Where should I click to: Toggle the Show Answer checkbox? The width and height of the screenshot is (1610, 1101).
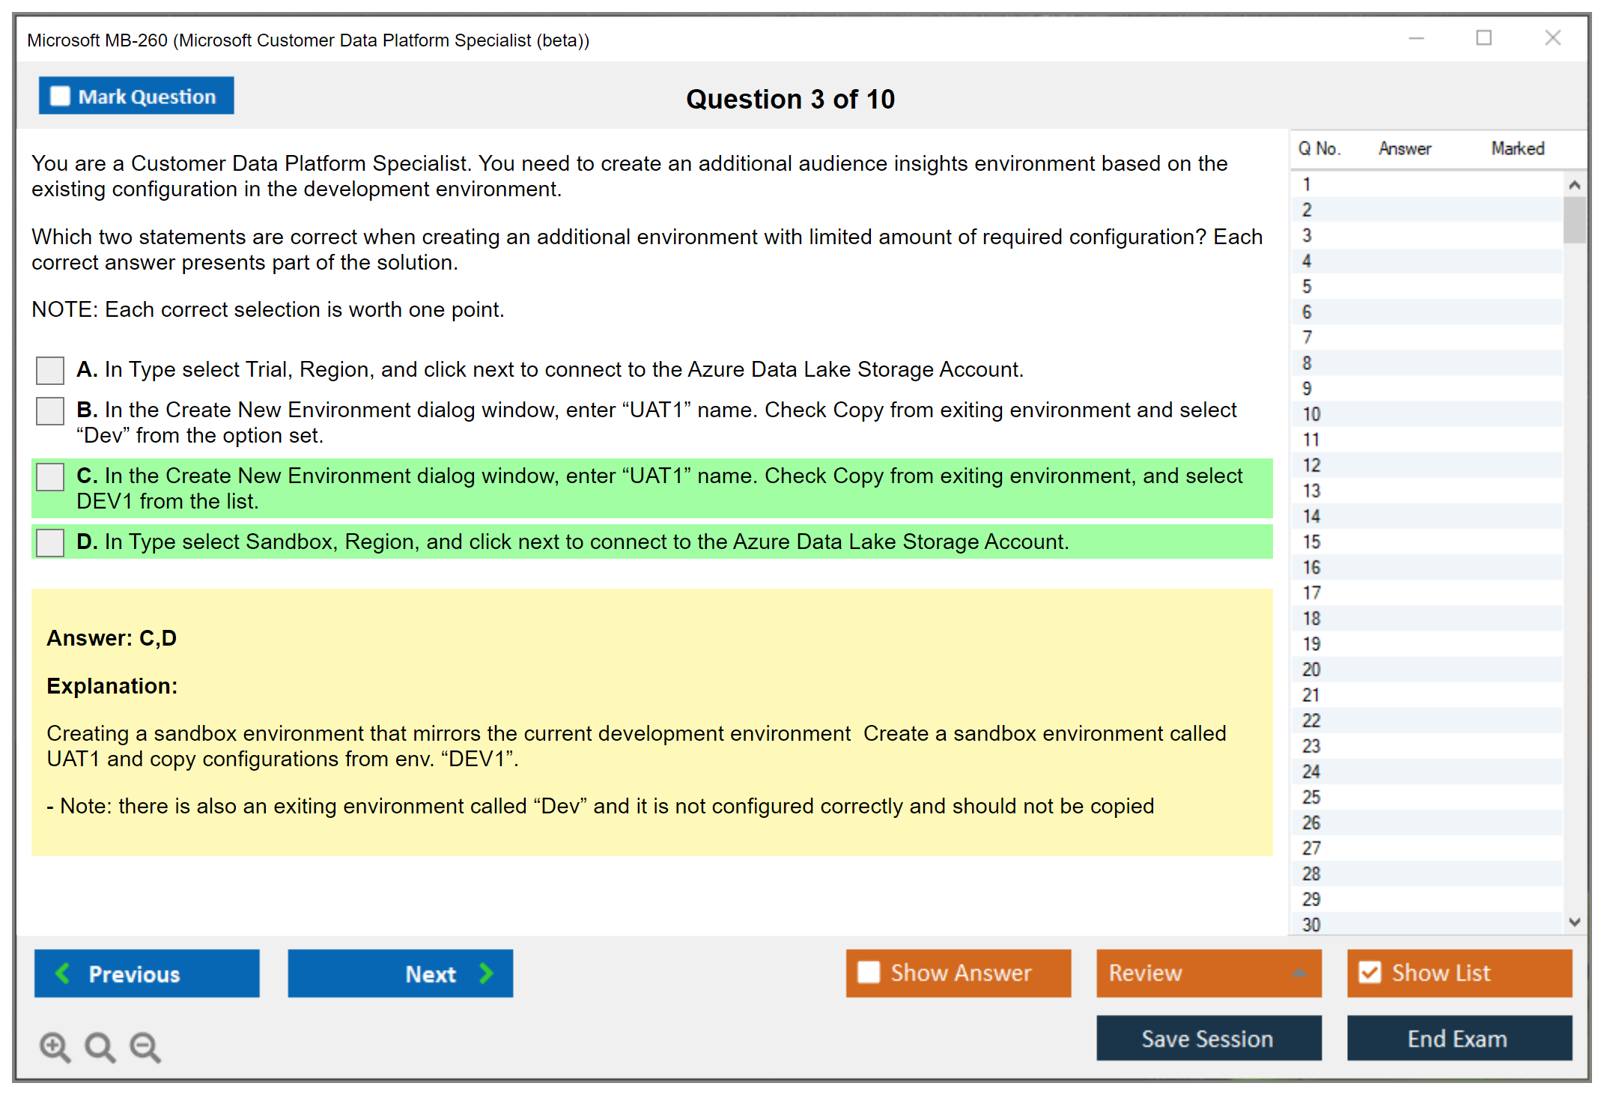[869, 973]
